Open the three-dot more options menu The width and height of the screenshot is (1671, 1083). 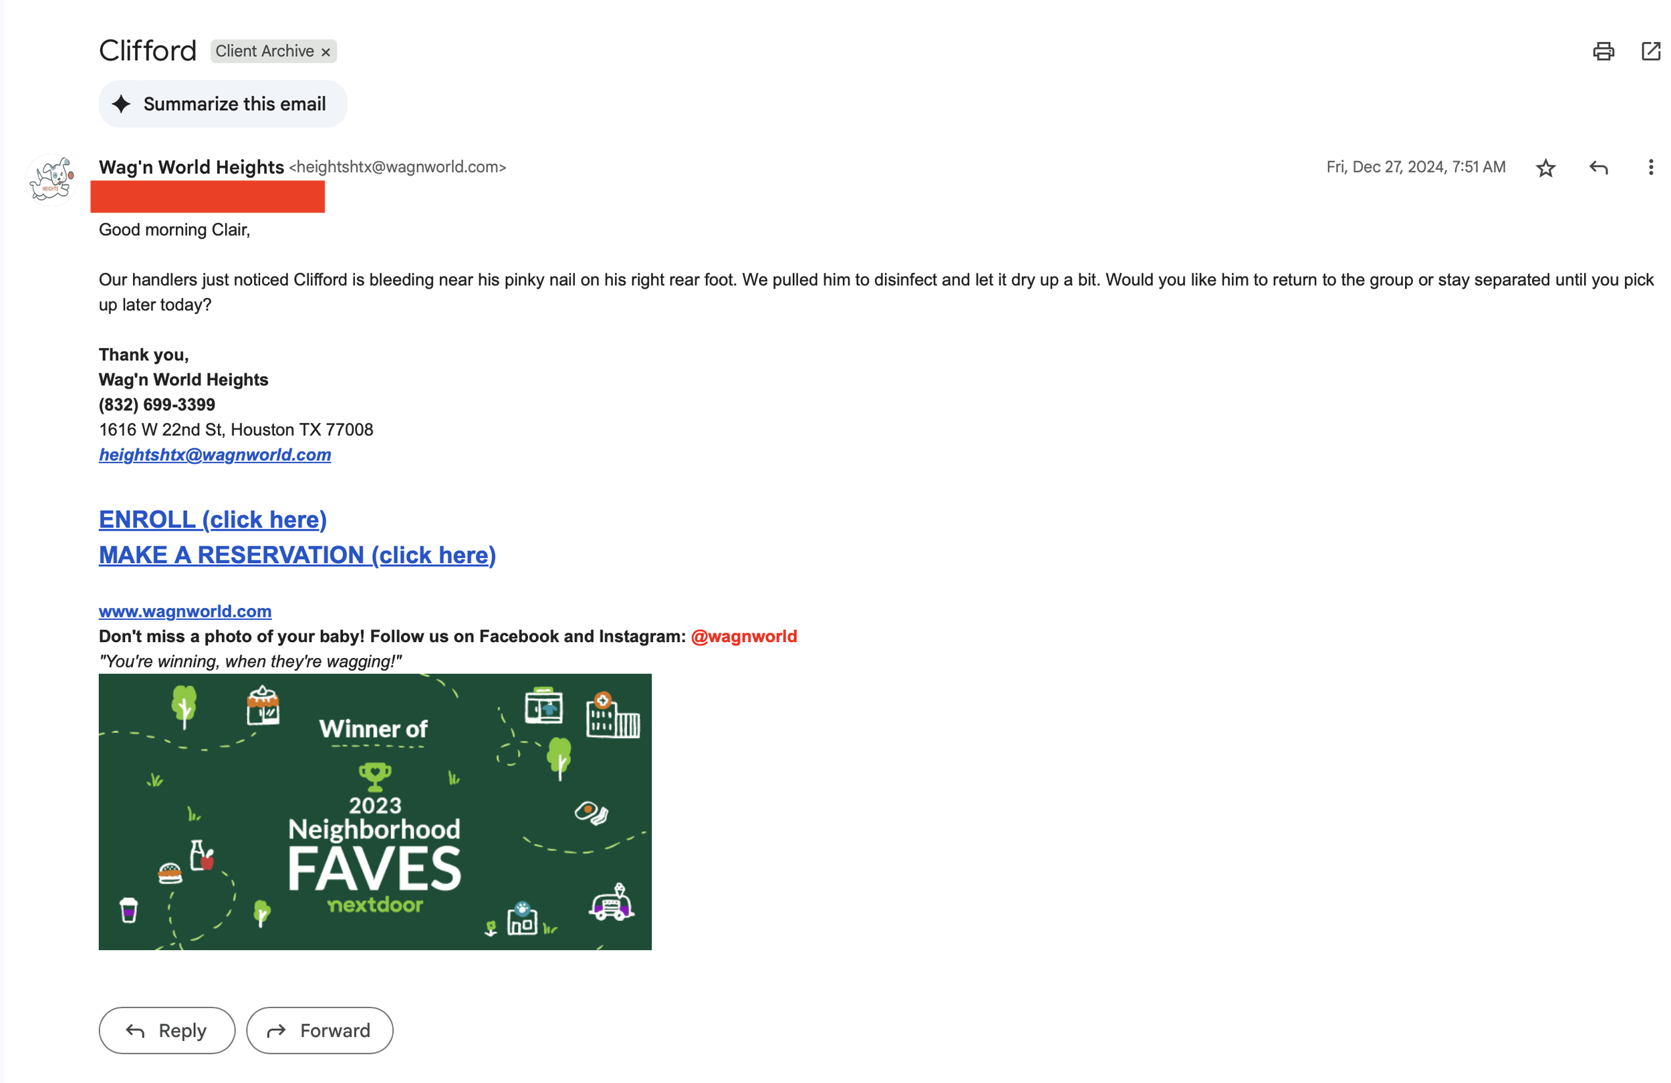1650,167
